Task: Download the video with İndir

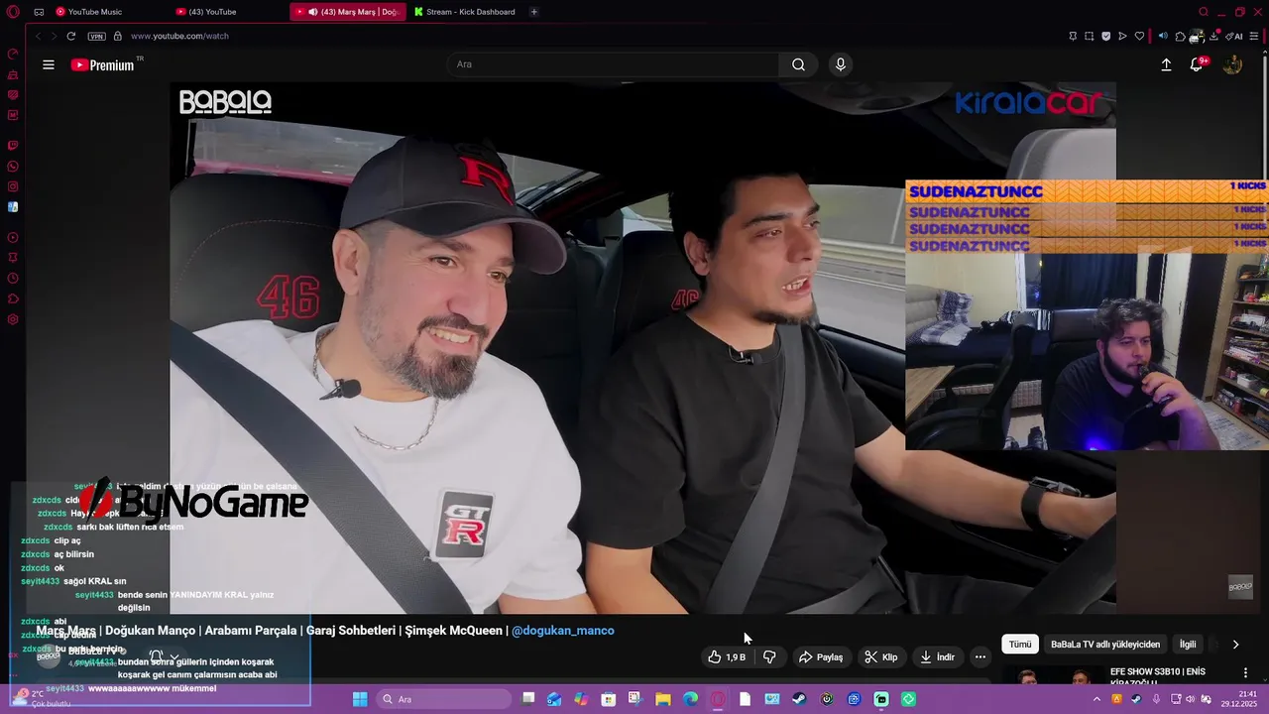Action: point(937,657)
